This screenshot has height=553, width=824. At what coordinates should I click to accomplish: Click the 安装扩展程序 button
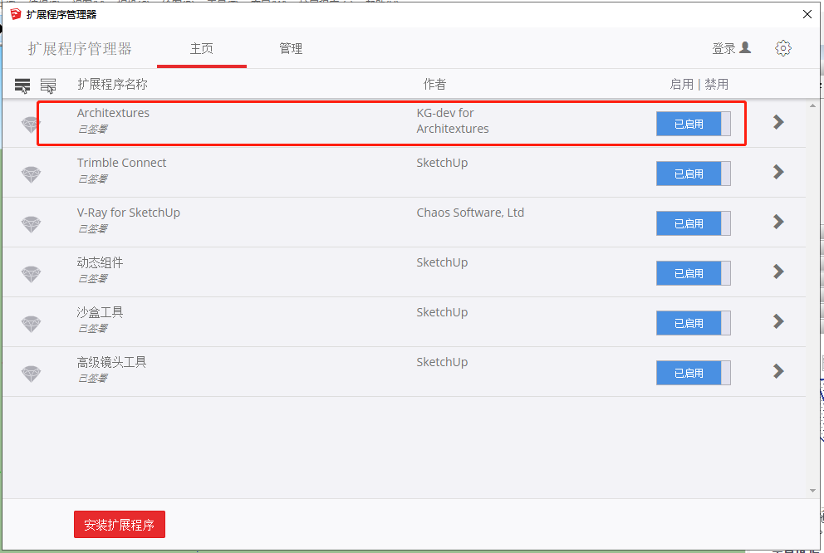click(120, 525)
